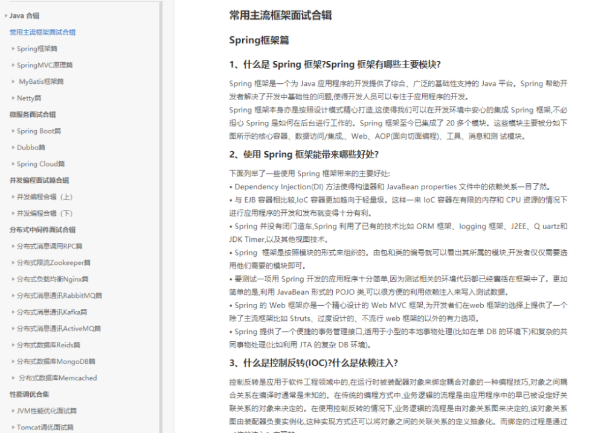
Task: Open the 性能调优合集 section
Action: click(29, 394)
